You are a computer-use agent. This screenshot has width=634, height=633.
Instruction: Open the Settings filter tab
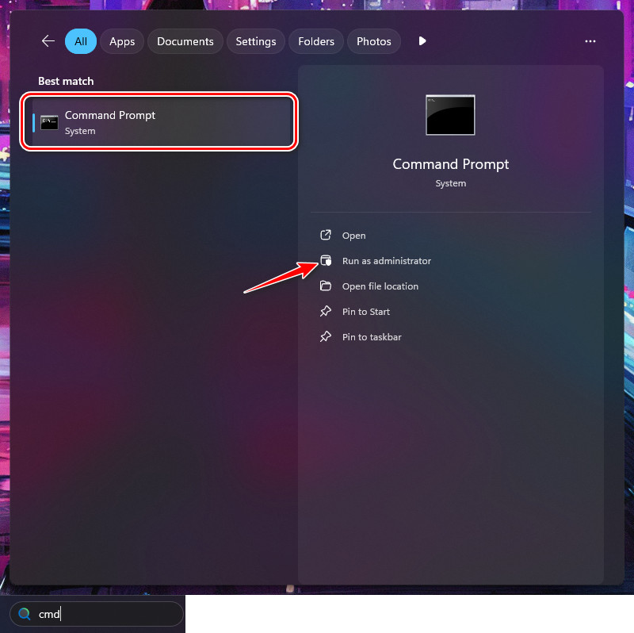click(256, 41)
